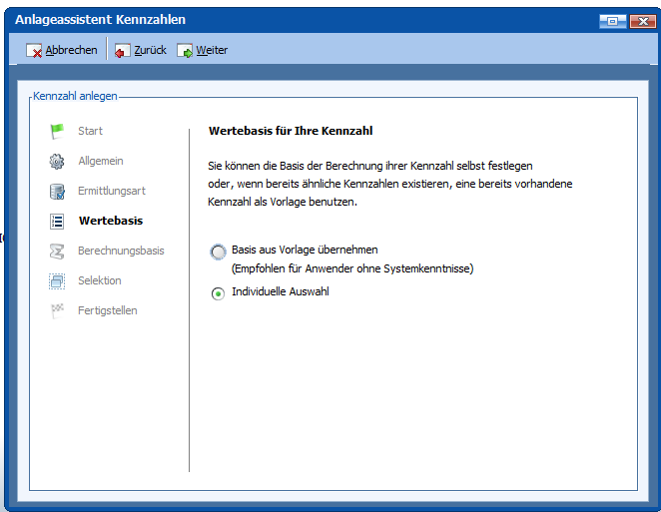Click the green Weiter arrow icon
Image resolution: width=661 pixels, height=512 pixels.
pos(185,50)
